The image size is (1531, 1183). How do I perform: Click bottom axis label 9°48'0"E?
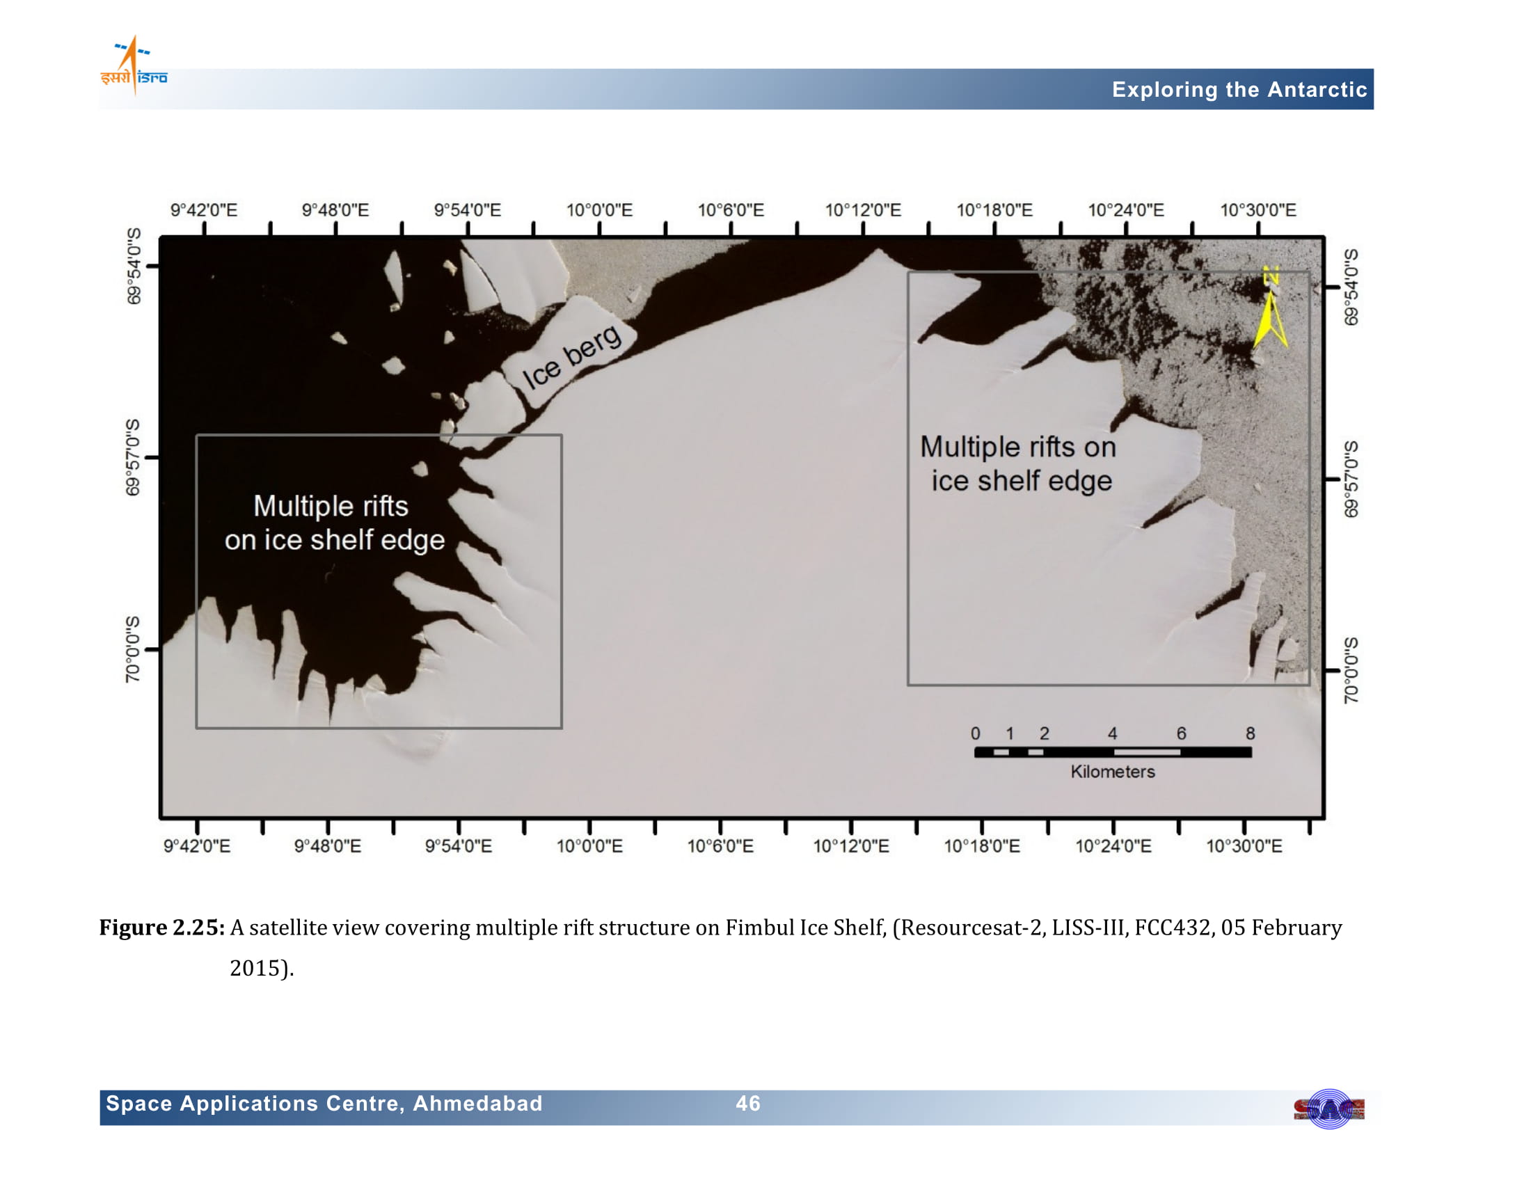coord(327,846)
